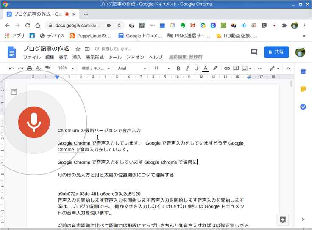Open the Google Calendar side panel icon

coord(303,71)
